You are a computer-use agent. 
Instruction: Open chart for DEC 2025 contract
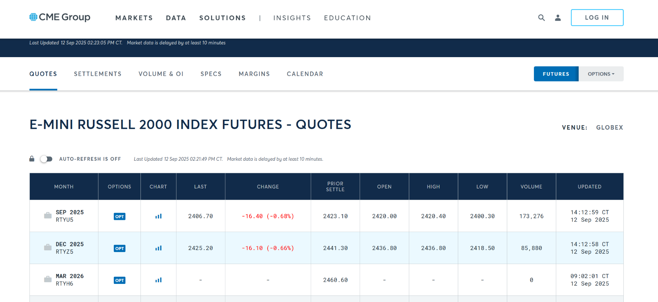click(158, 248)
